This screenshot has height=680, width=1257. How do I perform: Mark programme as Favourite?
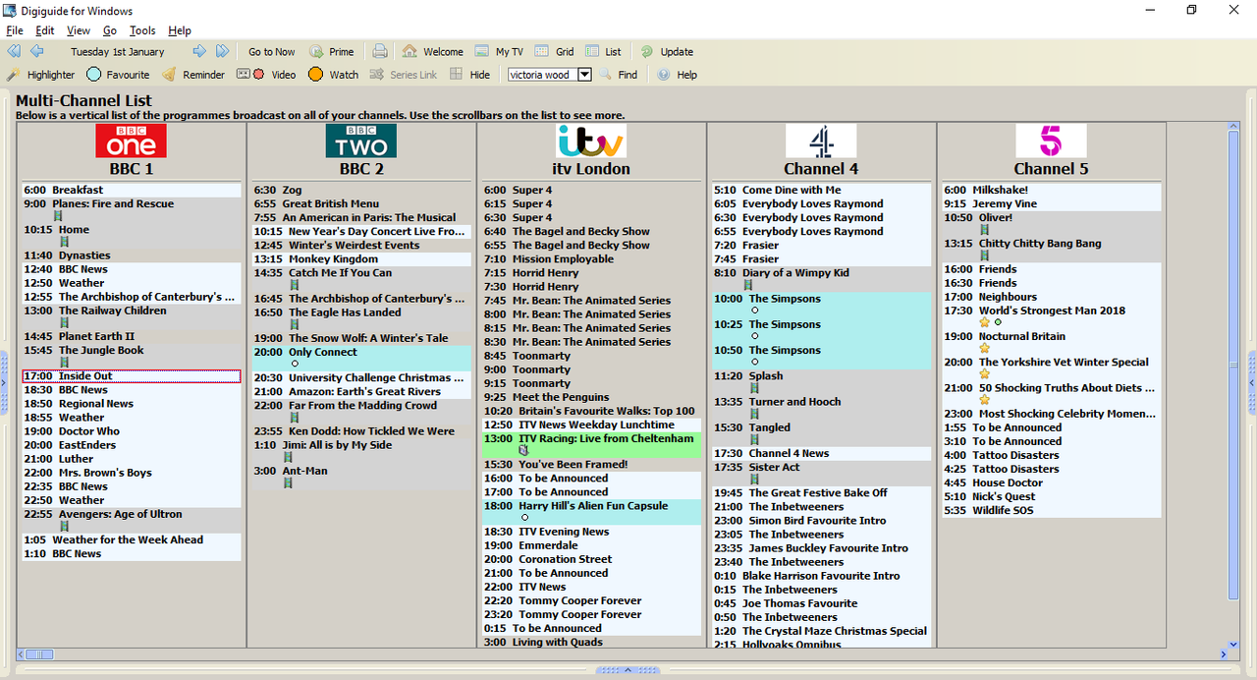[118, 75]
